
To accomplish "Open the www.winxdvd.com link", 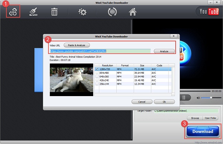I will tap(208, 142).
